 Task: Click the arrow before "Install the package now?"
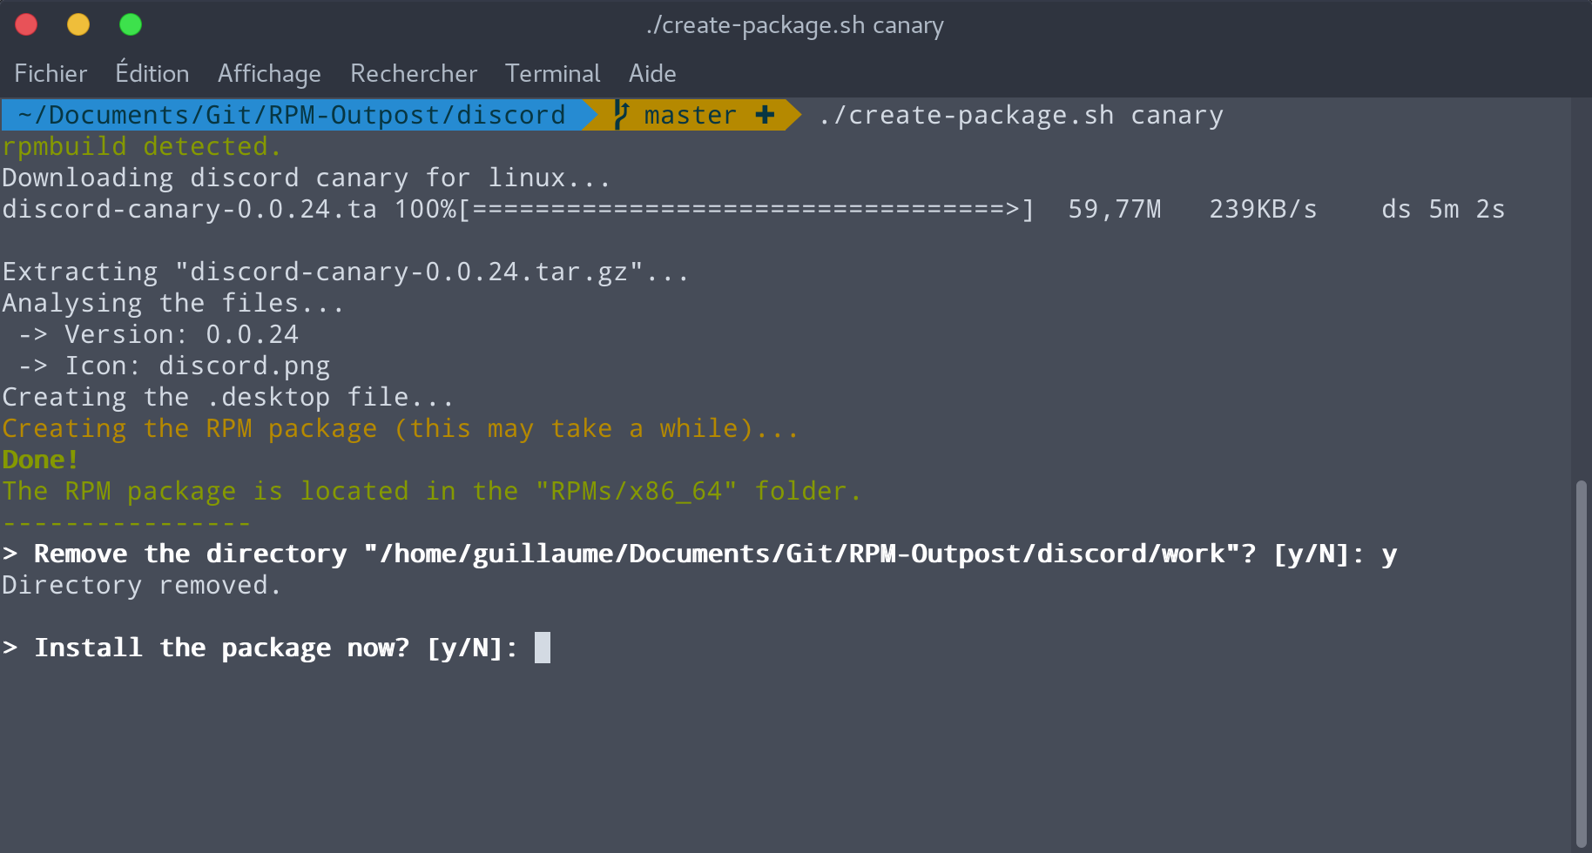tap(10, 648)
